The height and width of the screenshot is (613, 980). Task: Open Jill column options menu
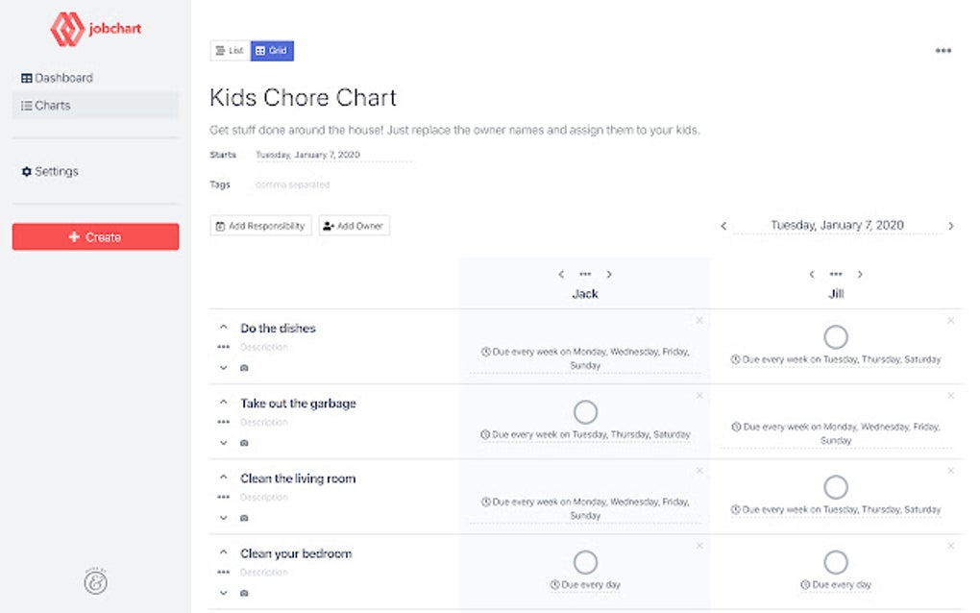point(836,275)
